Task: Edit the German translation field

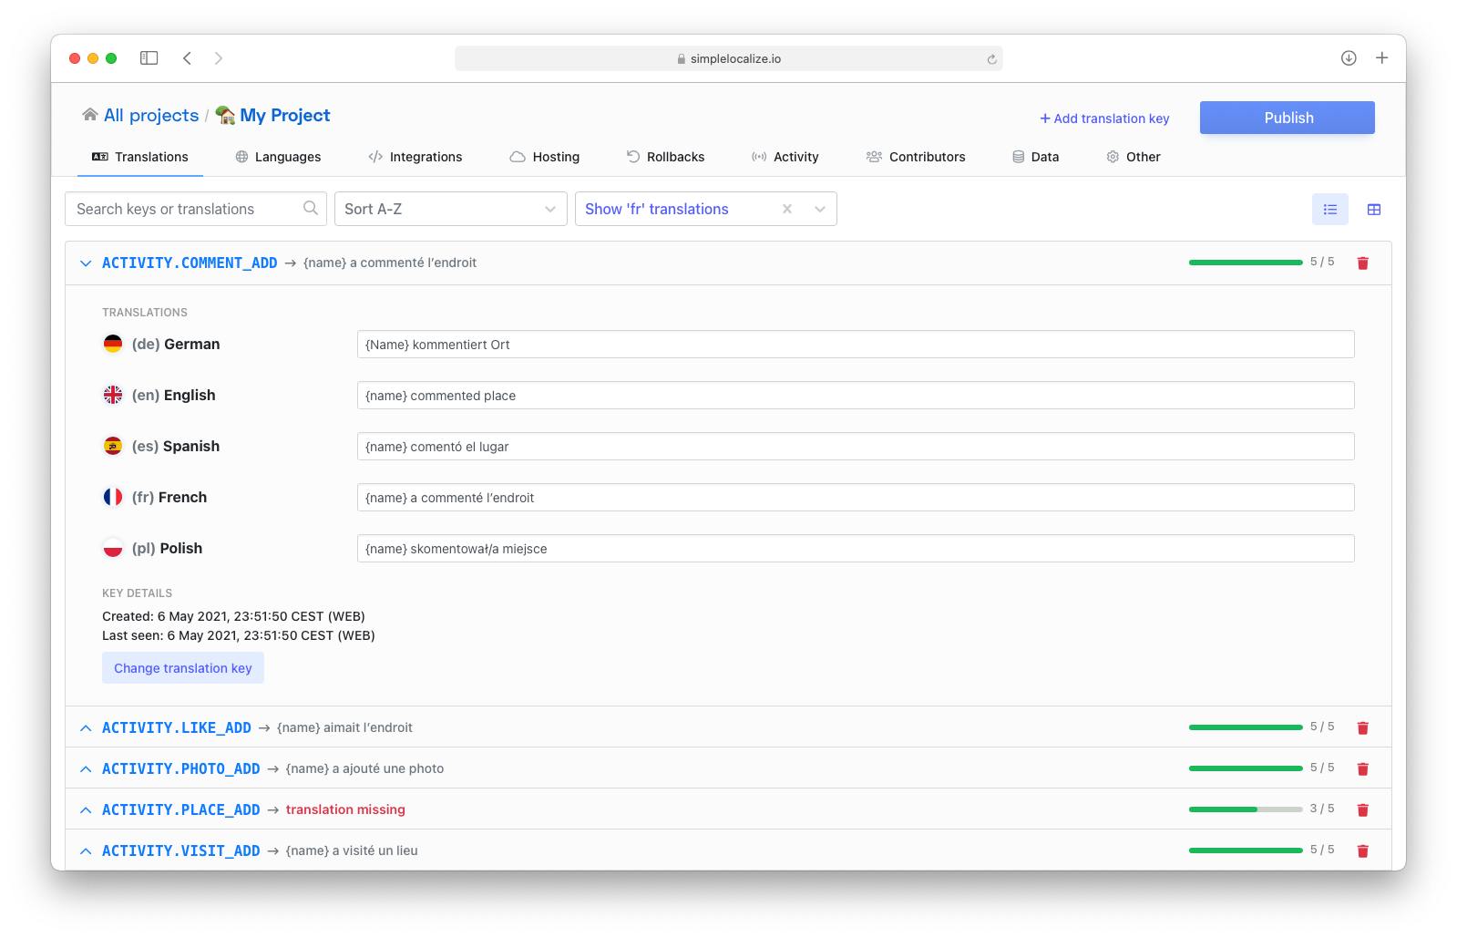Action: click(x=856, y=345)
